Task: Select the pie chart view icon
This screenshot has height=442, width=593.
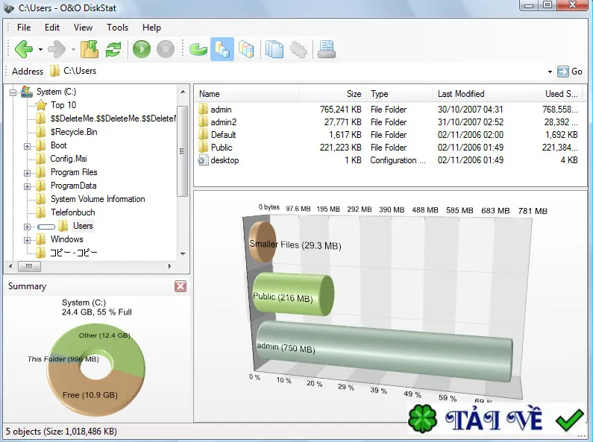Action: click(x=198, y=49)
